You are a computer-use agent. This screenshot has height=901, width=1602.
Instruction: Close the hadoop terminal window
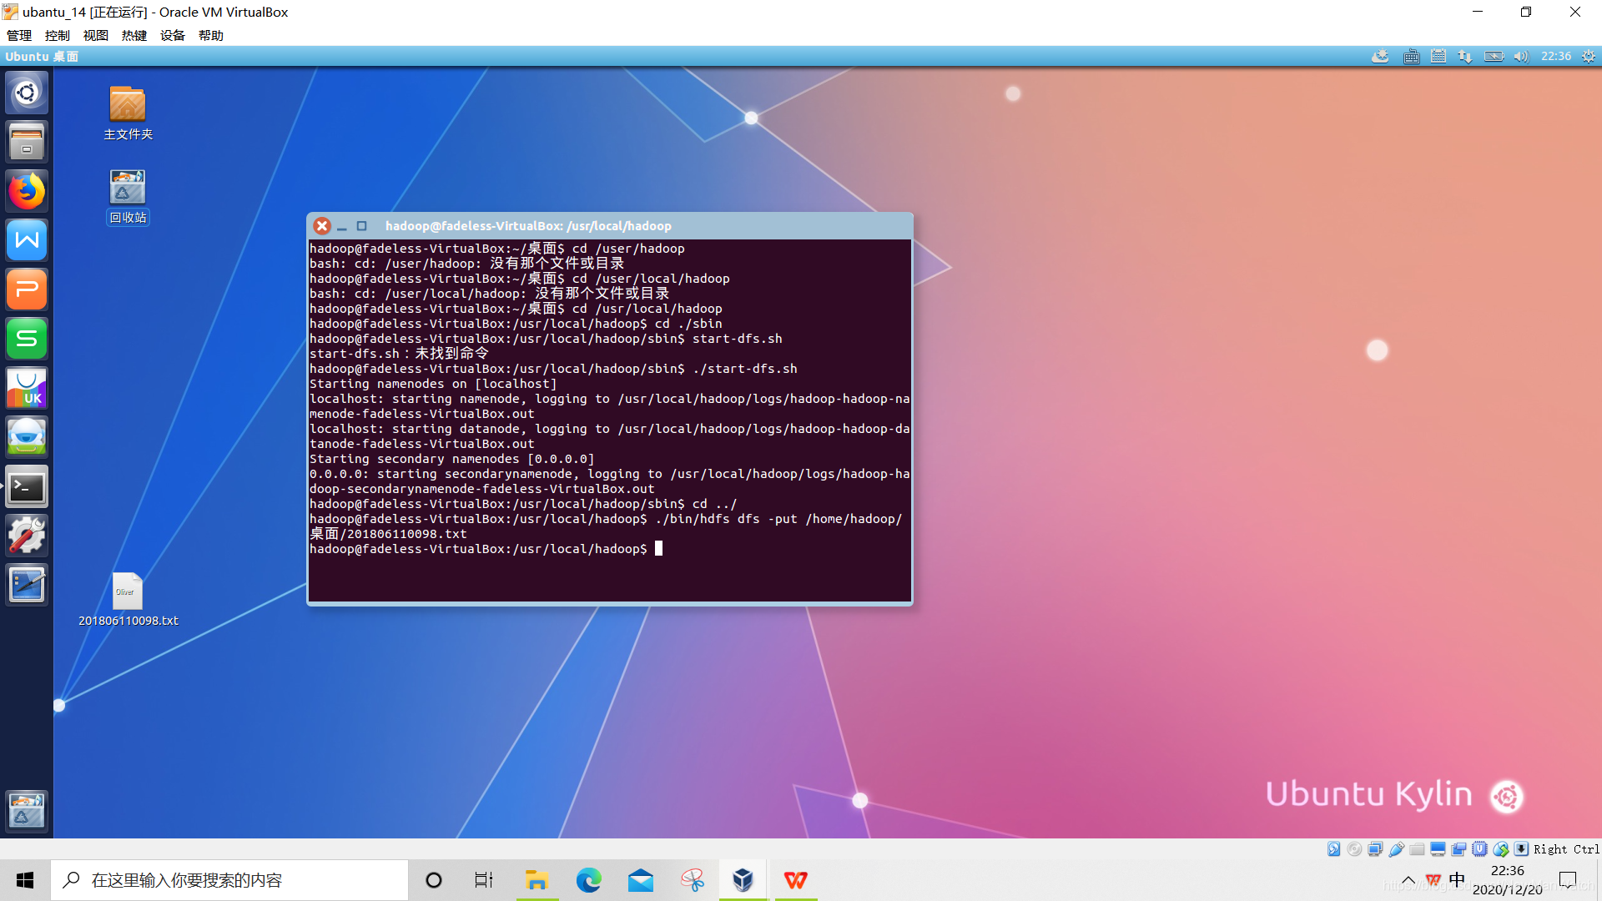click(x=322, y=226)
